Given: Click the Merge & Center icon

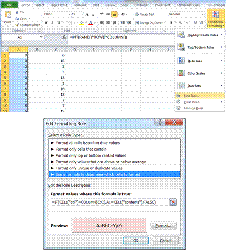Looking at the screenshot, I should point(137,23).
